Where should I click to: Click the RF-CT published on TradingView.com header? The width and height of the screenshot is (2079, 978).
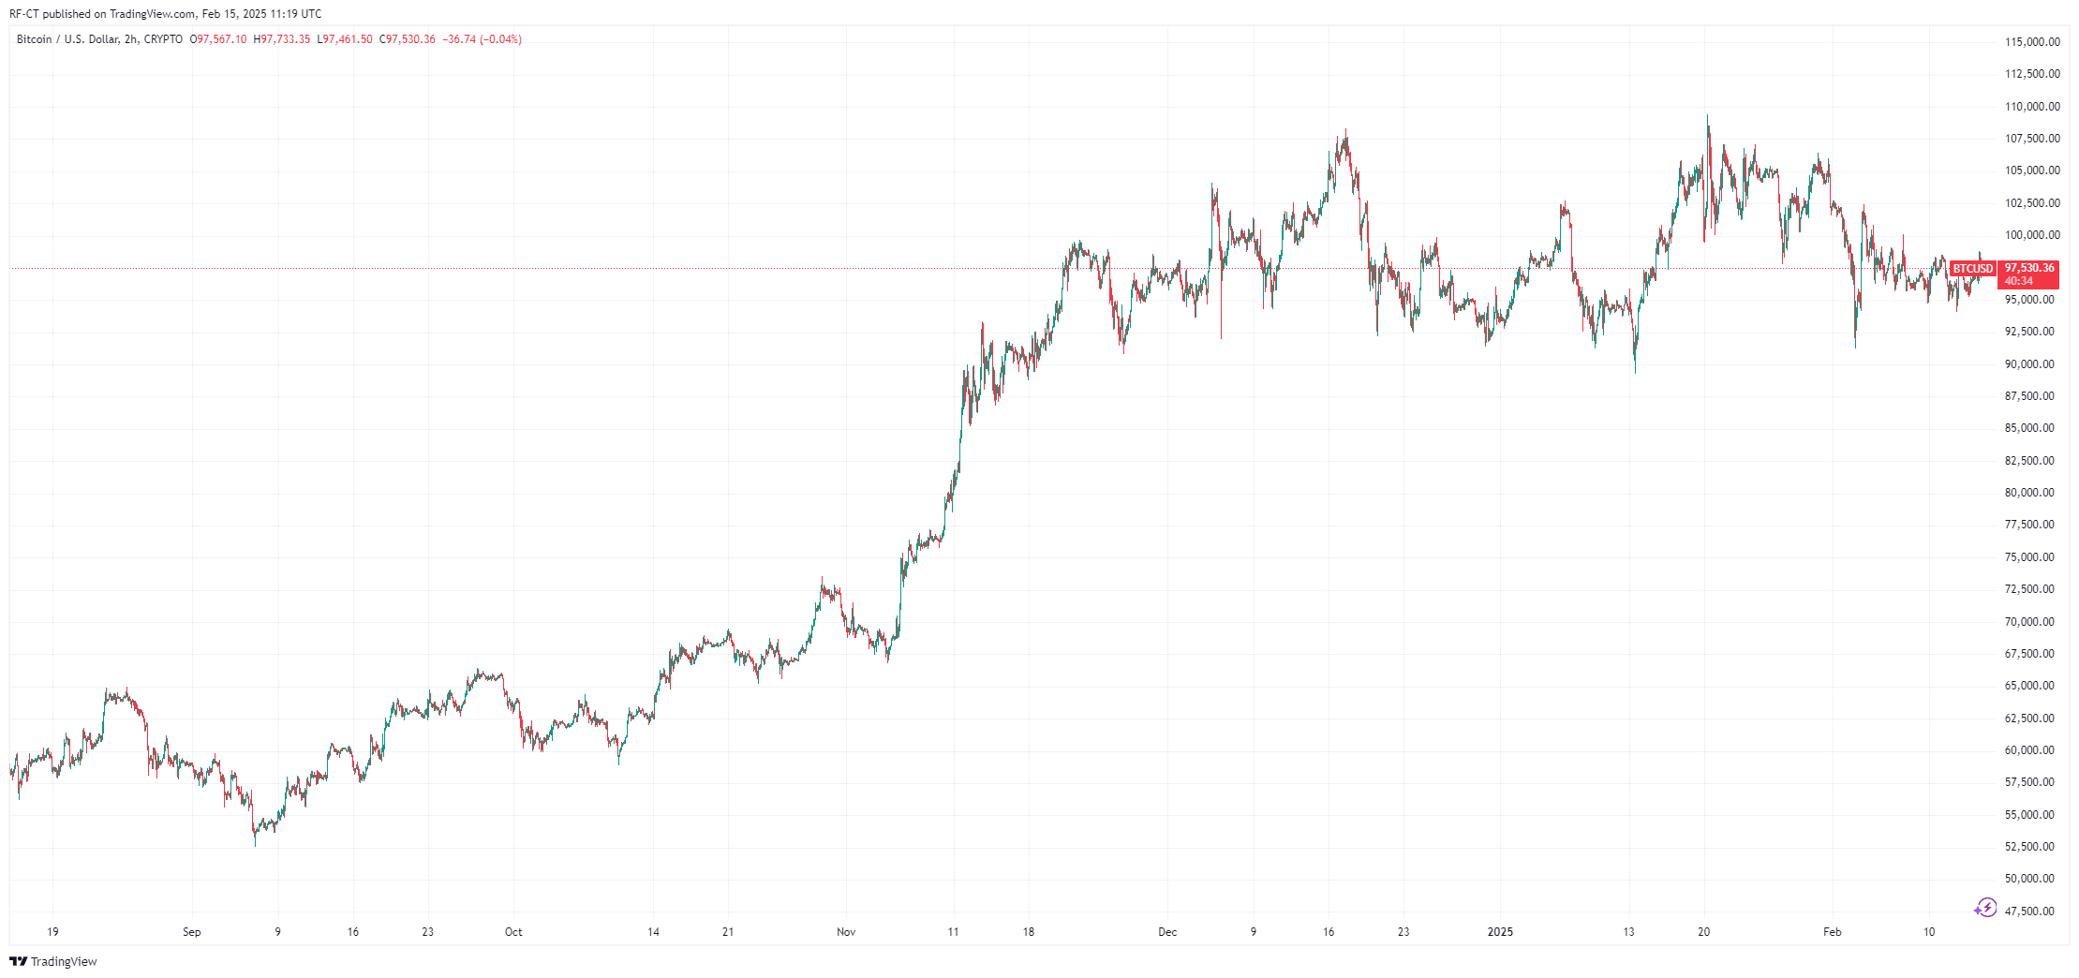pyautogui.click(x=165, y=14)
